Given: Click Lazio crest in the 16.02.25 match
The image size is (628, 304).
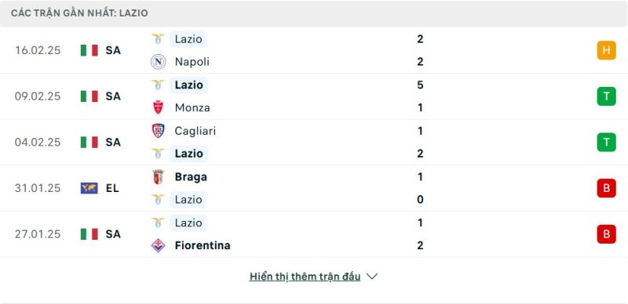Looking at the screenshot, I should [158, 39].
